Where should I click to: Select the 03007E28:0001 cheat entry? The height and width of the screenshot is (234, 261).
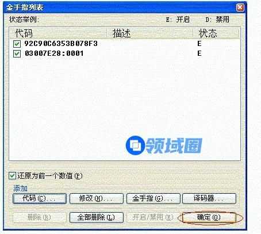pos(54,53)
